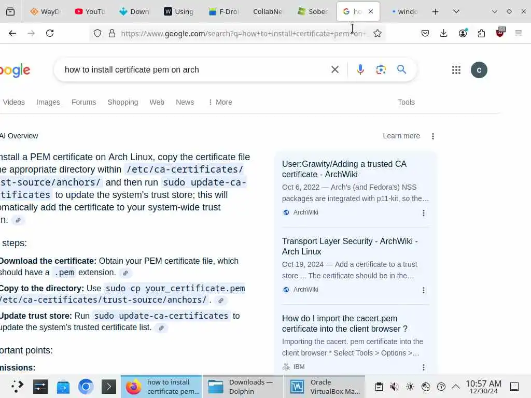Open the KDE application launcher
The height and width of the screenshot is (398, 531).
[17, 387]
